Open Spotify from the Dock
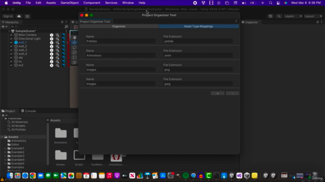Image resolution: width=325 pixels, height=182 pixels. coord(186,175)
